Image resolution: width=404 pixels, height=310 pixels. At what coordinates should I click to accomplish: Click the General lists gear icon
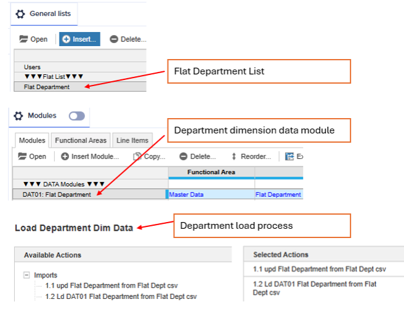[x=20, y=14]
